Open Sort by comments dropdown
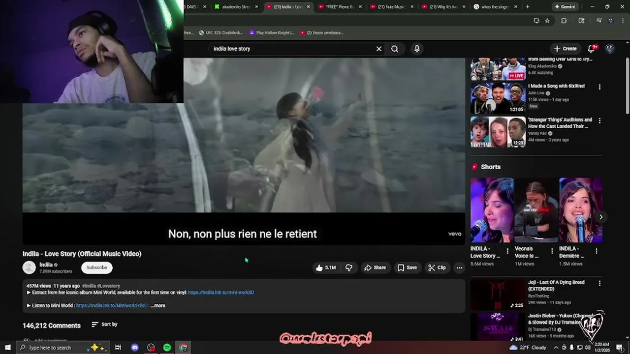Viewport: 630px width, 354px height. coord(104,324)
